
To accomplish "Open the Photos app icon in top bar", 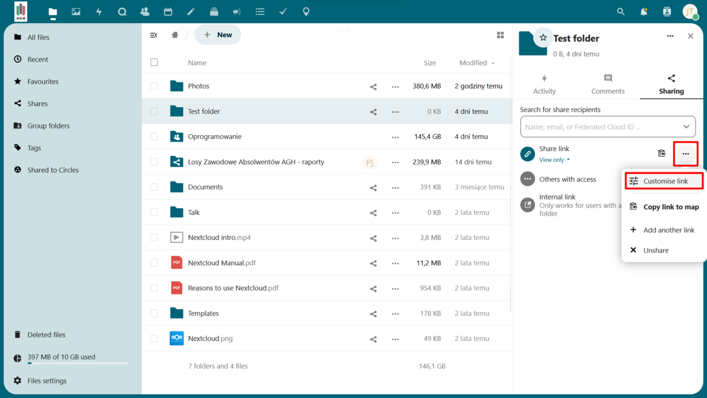I will pyautogui.click(x=76, y=12).
